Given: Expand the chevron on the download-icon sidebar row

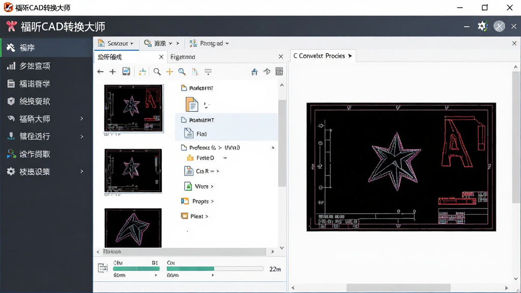Looking at the screenshot, I should (82, 136).
